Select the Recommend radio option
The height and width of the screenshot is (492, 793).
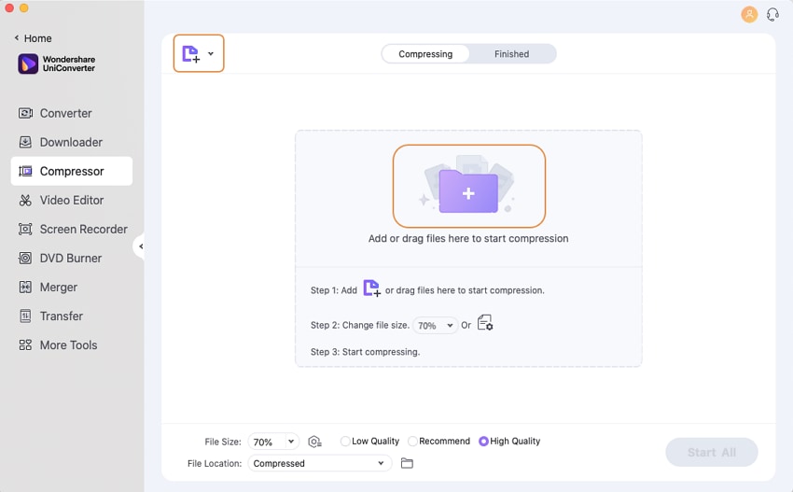tap(413, 442)
